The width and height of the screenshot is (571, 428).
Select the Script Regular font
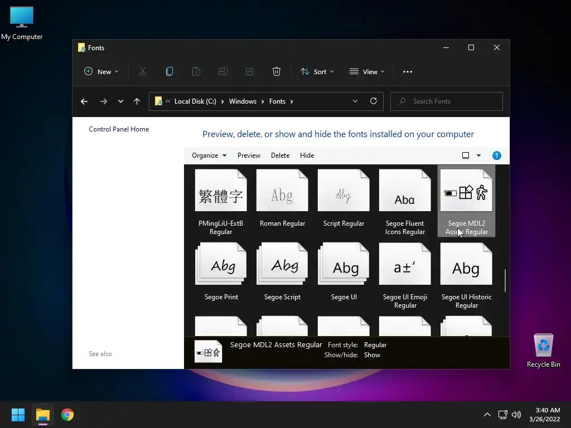[x=343, y=199]
